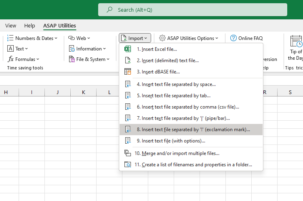
Task: Select Insert text file separated by exclamation mark
Action: (191, 130)
